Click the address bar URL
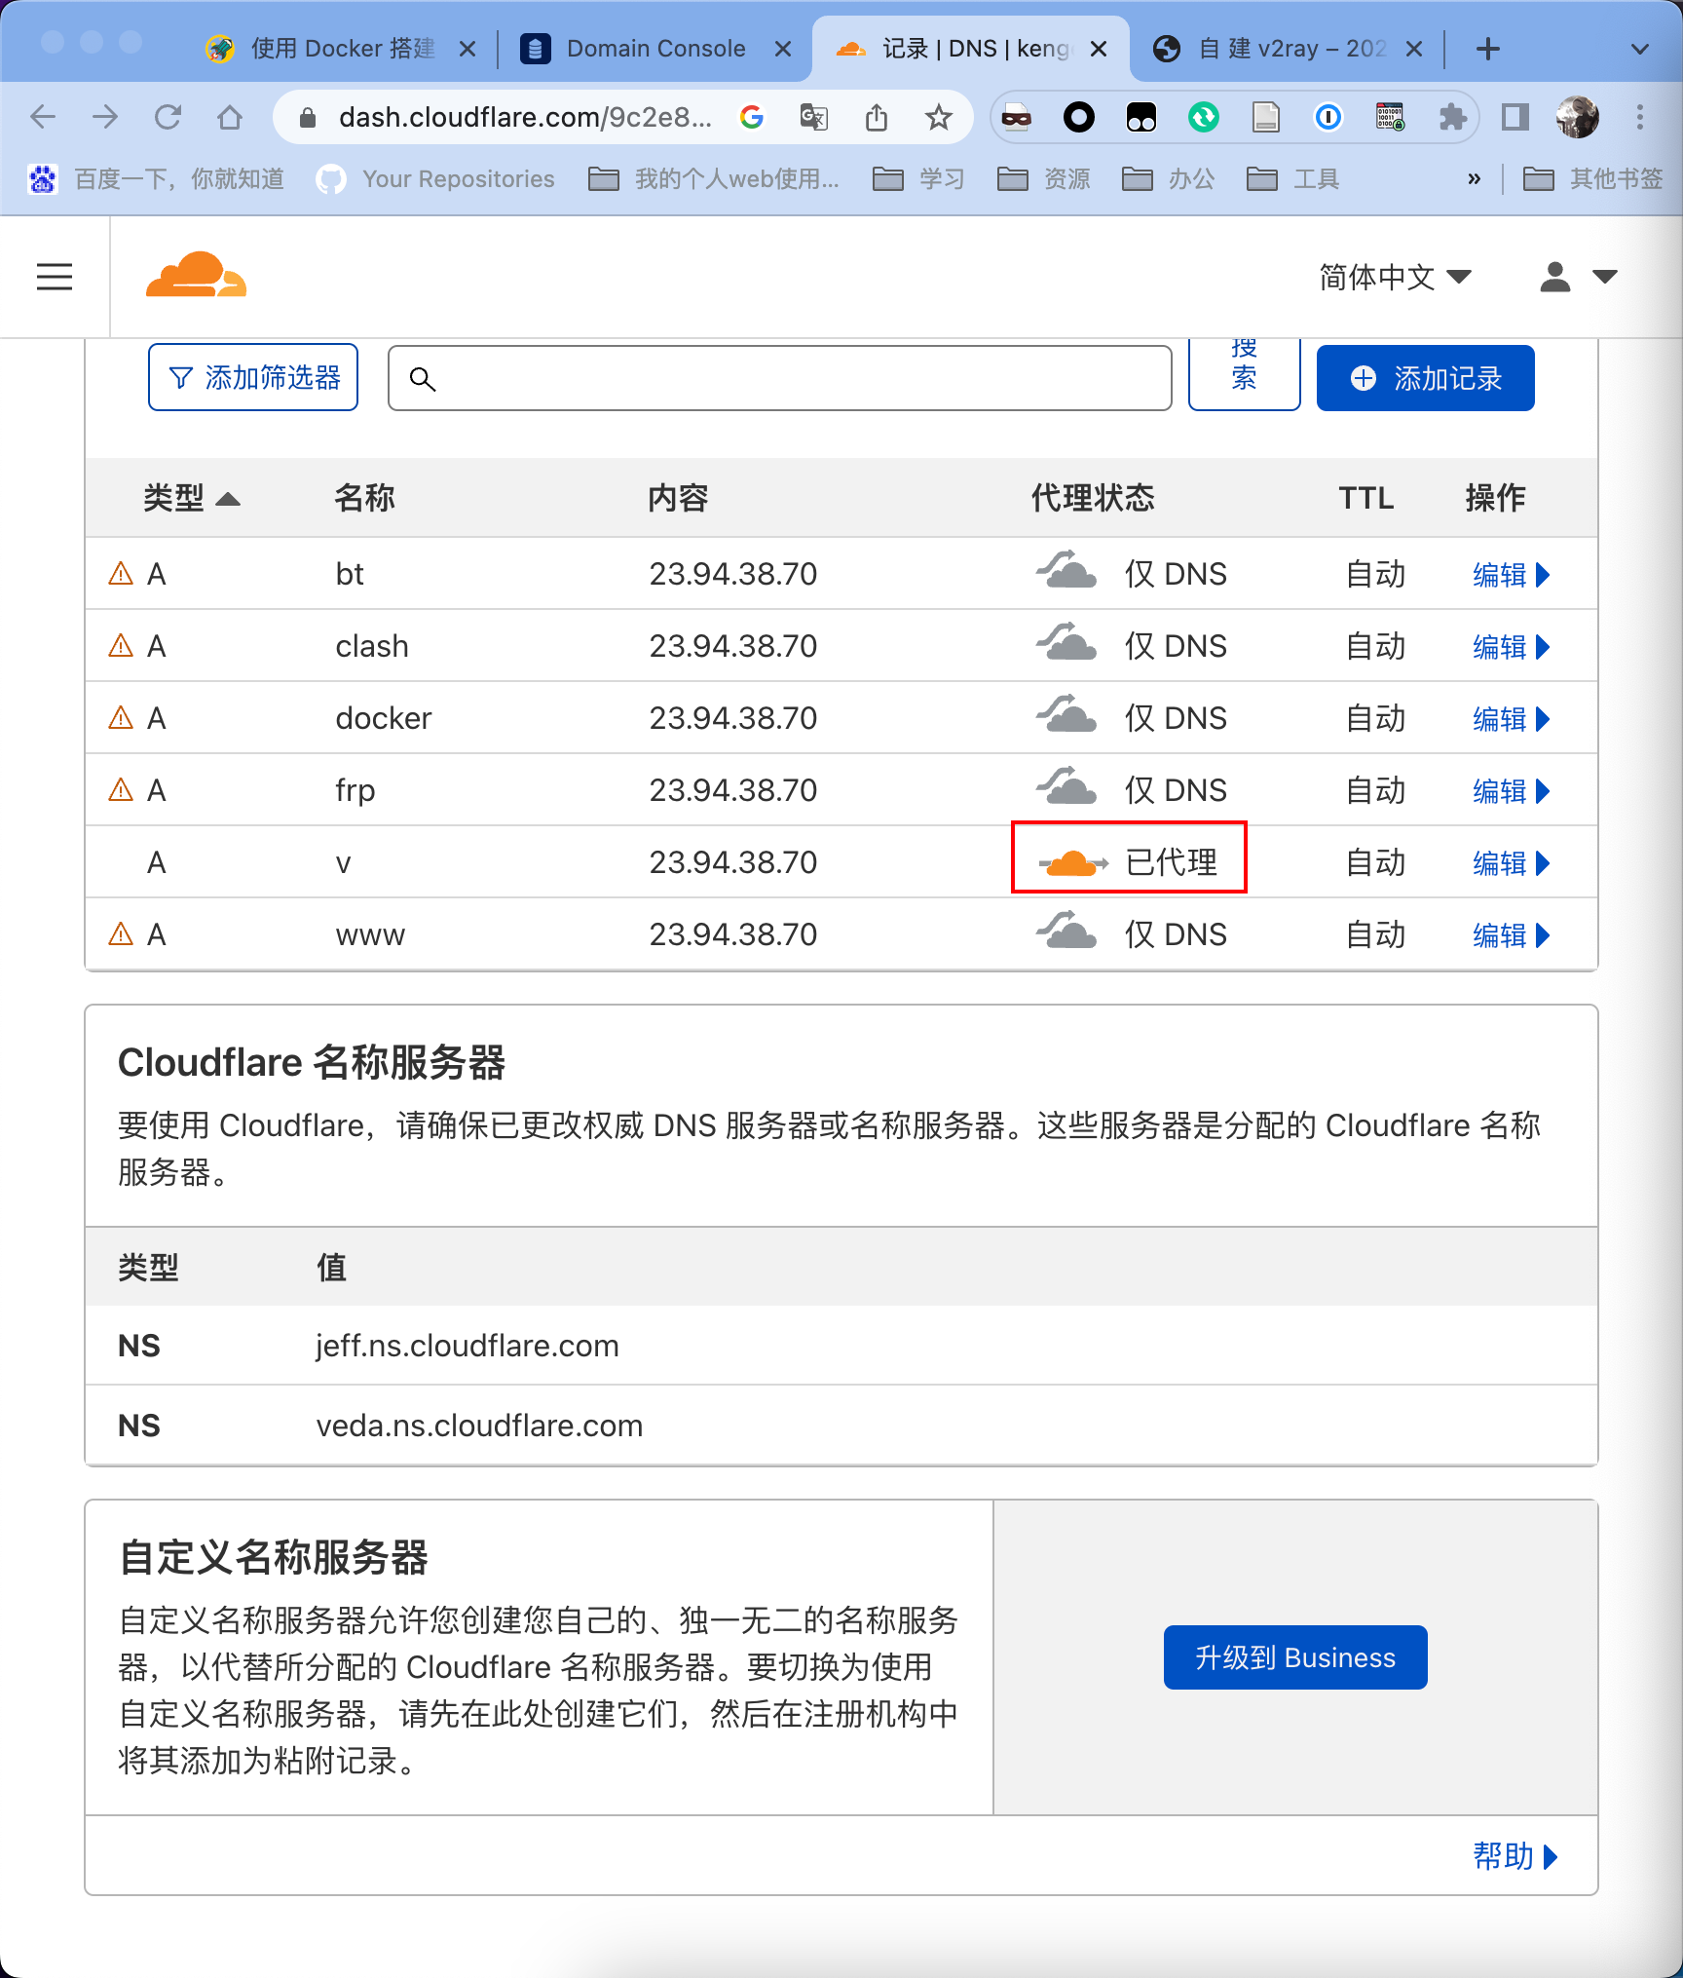 [525, 118]
